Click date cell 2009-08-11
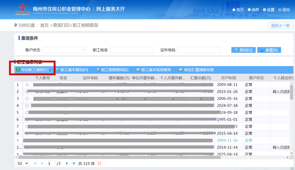 pyautogui.click(x=227, y=85)
